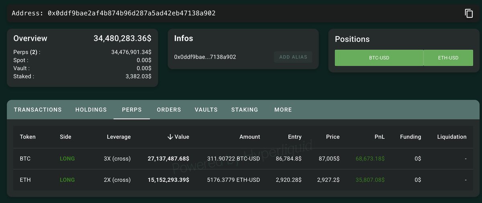Switch to the HOLDINGS tab
Image resolution: width=482 pixels, height=203 pixels.
[91, 110]
